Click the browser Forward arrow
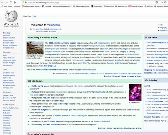This screenshot has width=168, height=135. click(6, 2)
